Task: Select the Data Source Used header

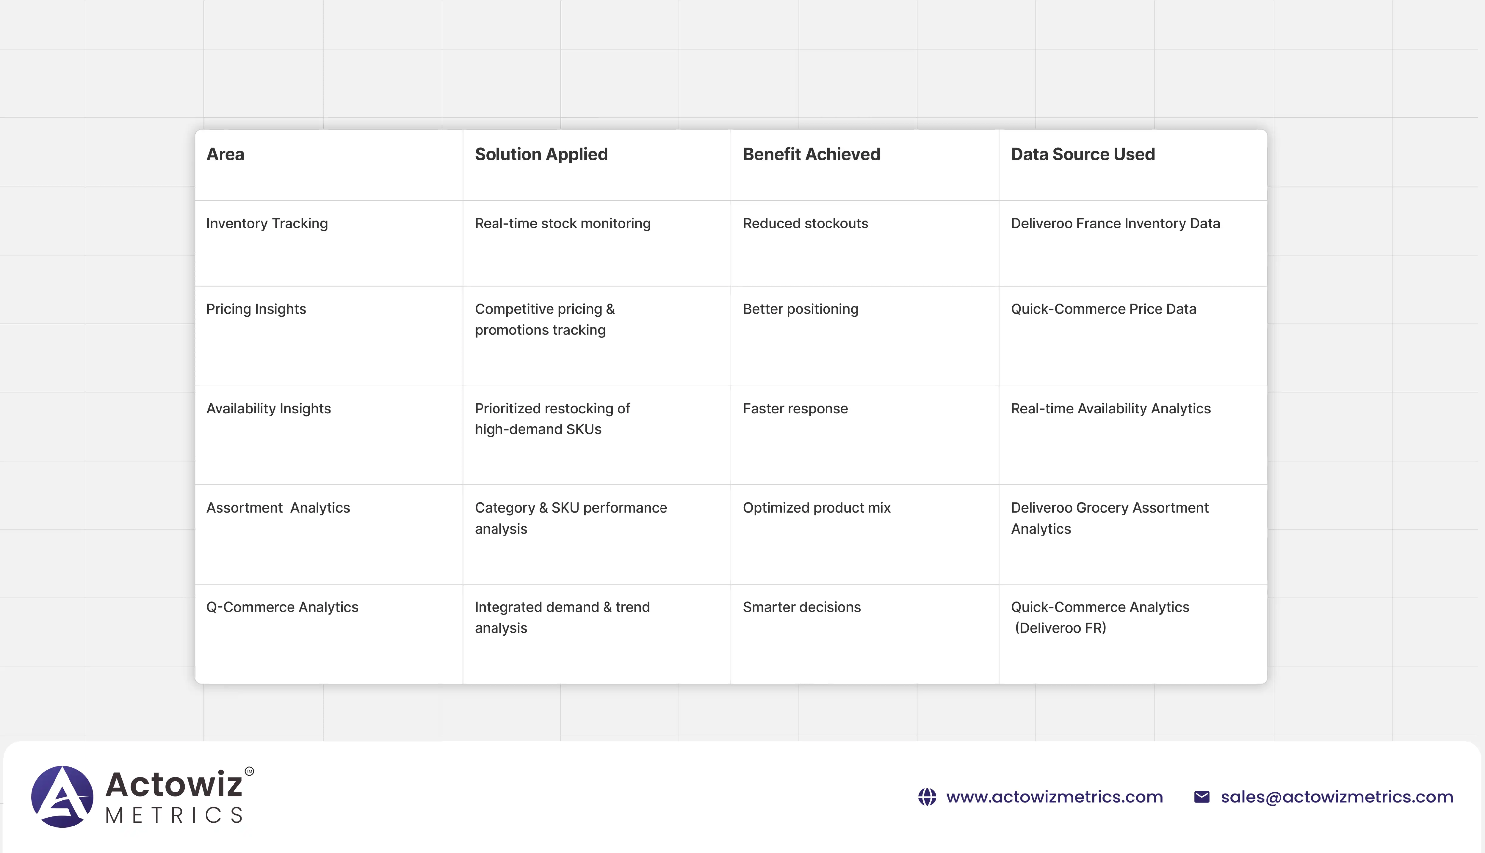Action: pos(1083,154)
